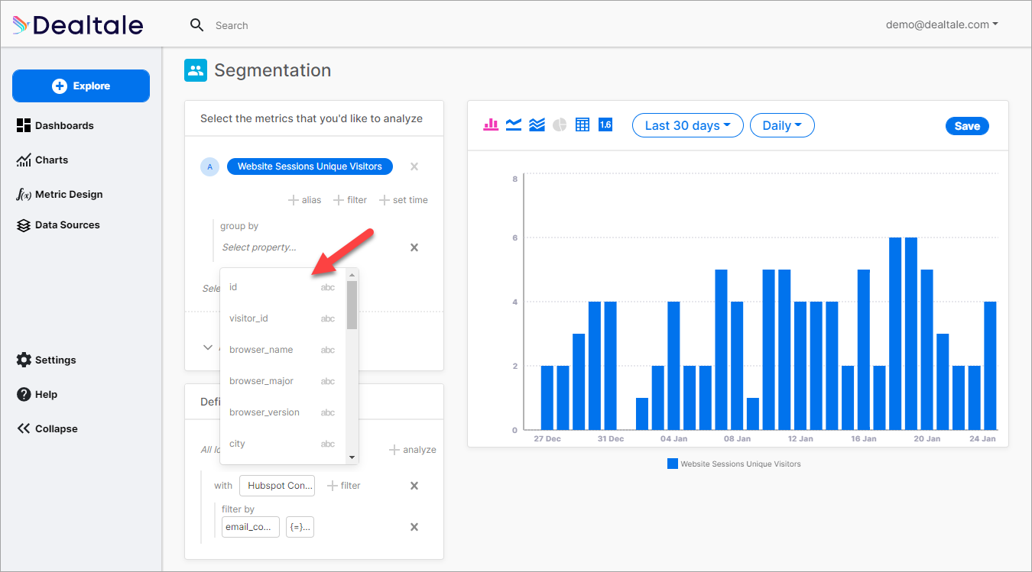This screenshot has width=1032, height=572.
Task: Select the bar chart type icon
Action: click(491, 124)
